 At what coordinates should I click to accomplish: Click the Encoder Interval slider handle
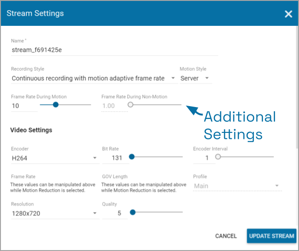click(x=218, y=157)
